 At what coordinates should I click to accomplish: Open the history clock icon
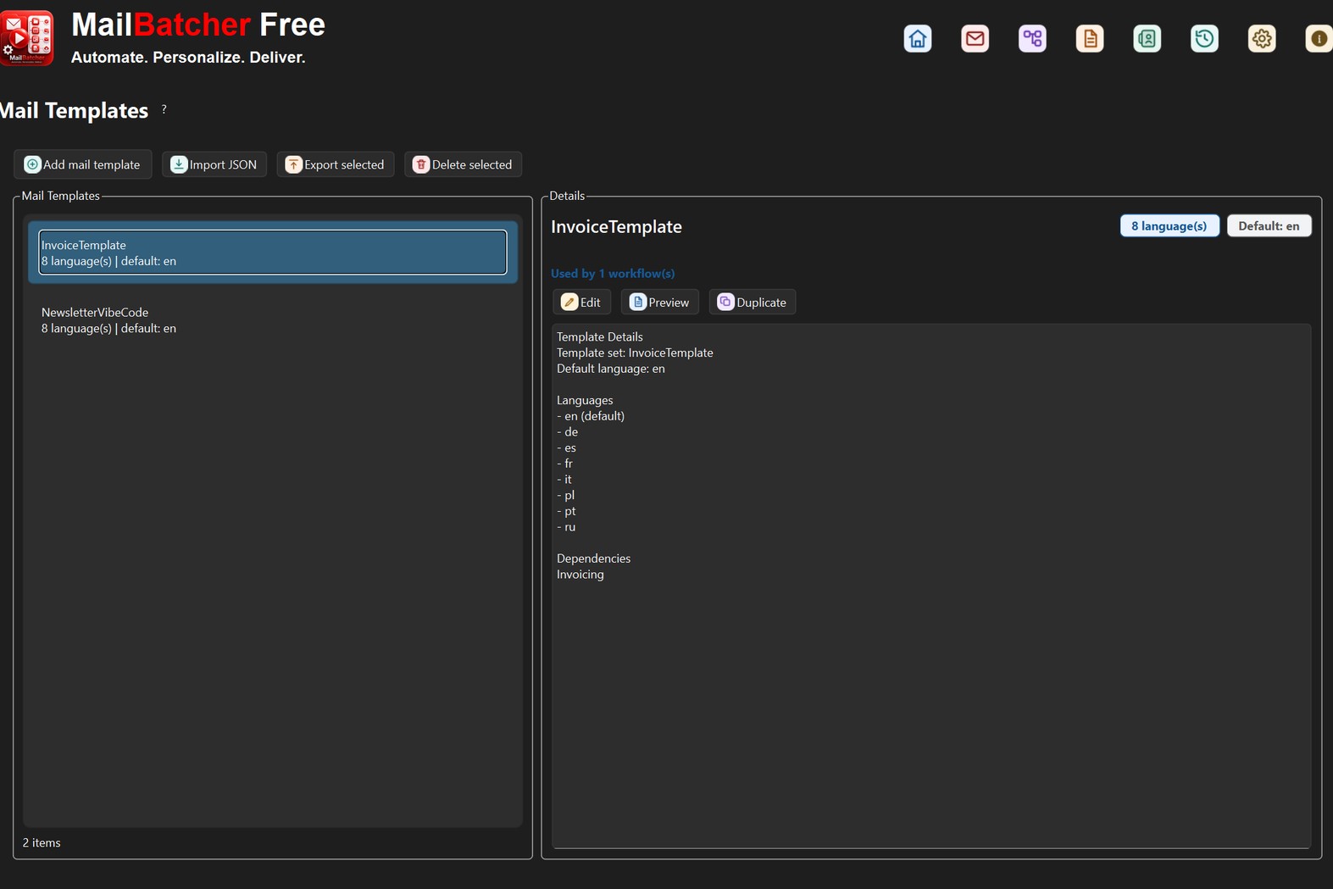1204,39
